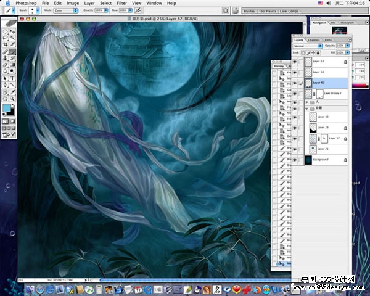Select the Pen tool
The height and width of the screenshot is (296, 370).
coord(5,84)
